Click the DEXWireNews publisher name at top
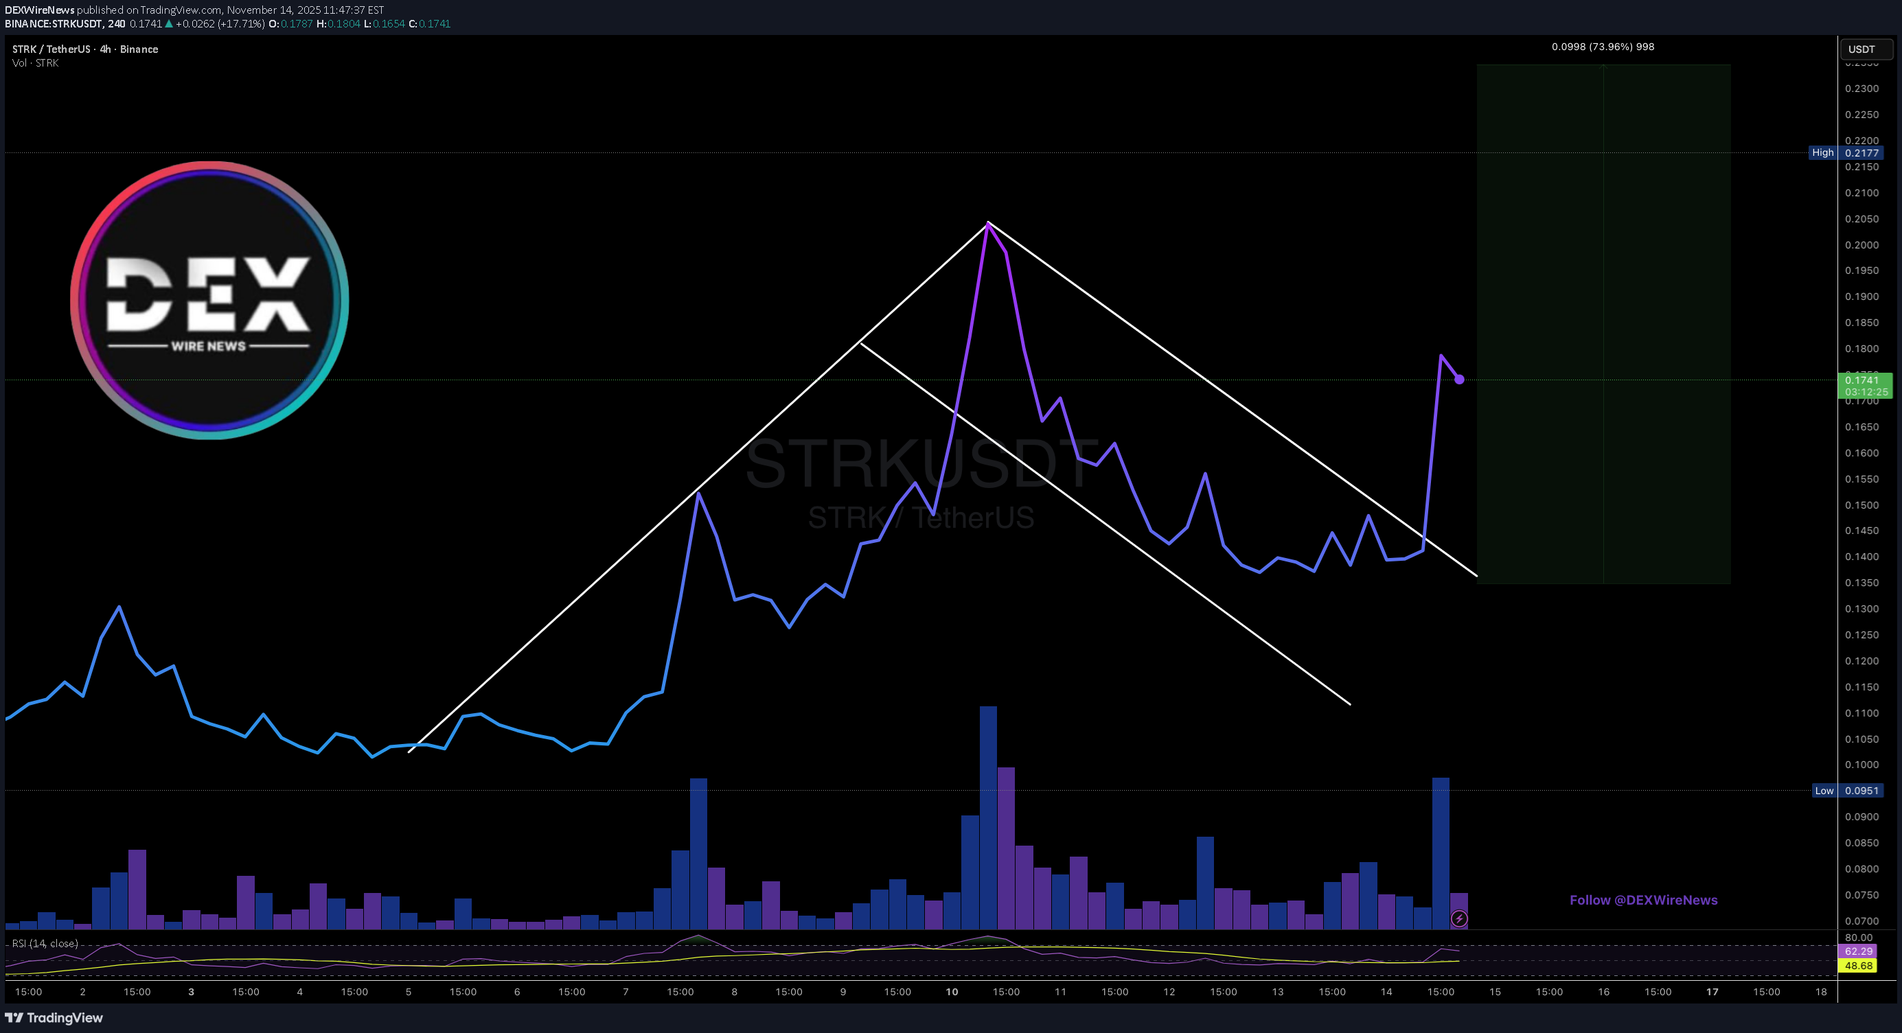Image resolution: width=1902 pixels, height=1033 pixels. 39,10
